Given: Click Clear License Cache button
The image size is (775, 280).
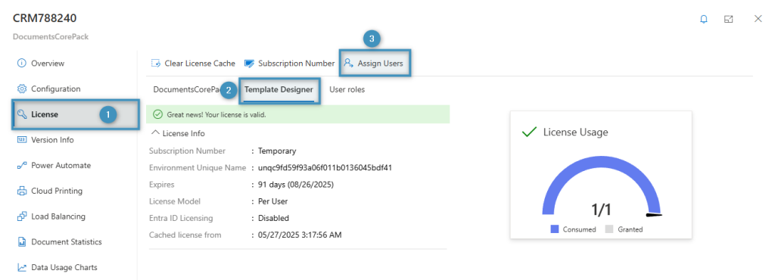Looking at the screenshot, I should [x=193, y=64].
